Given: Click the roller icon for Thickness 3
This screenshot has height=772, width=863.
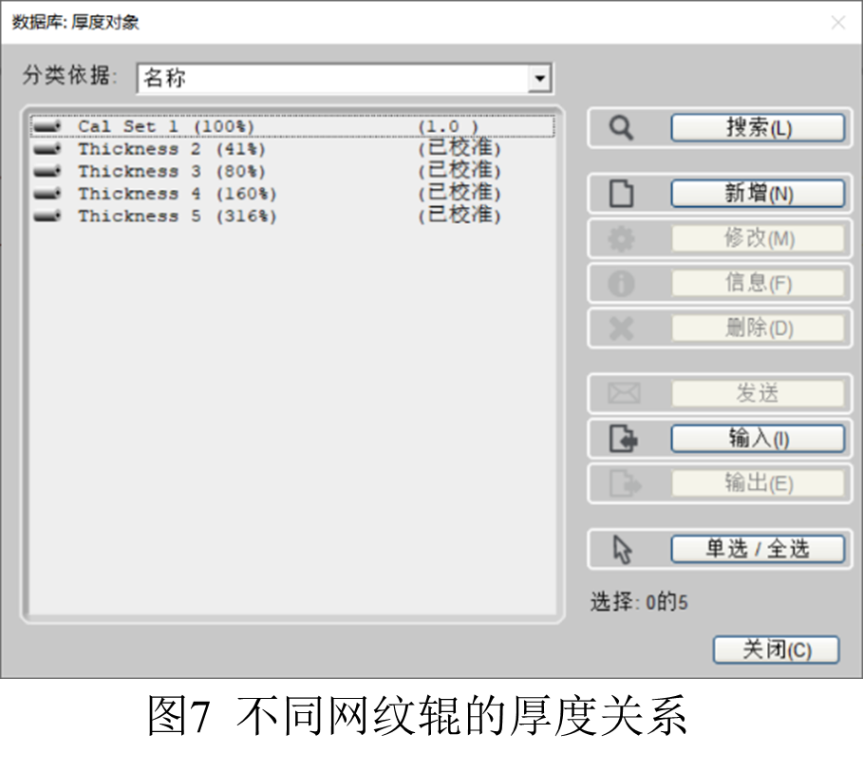Looking at the screenshot, I should pos(47,171).
